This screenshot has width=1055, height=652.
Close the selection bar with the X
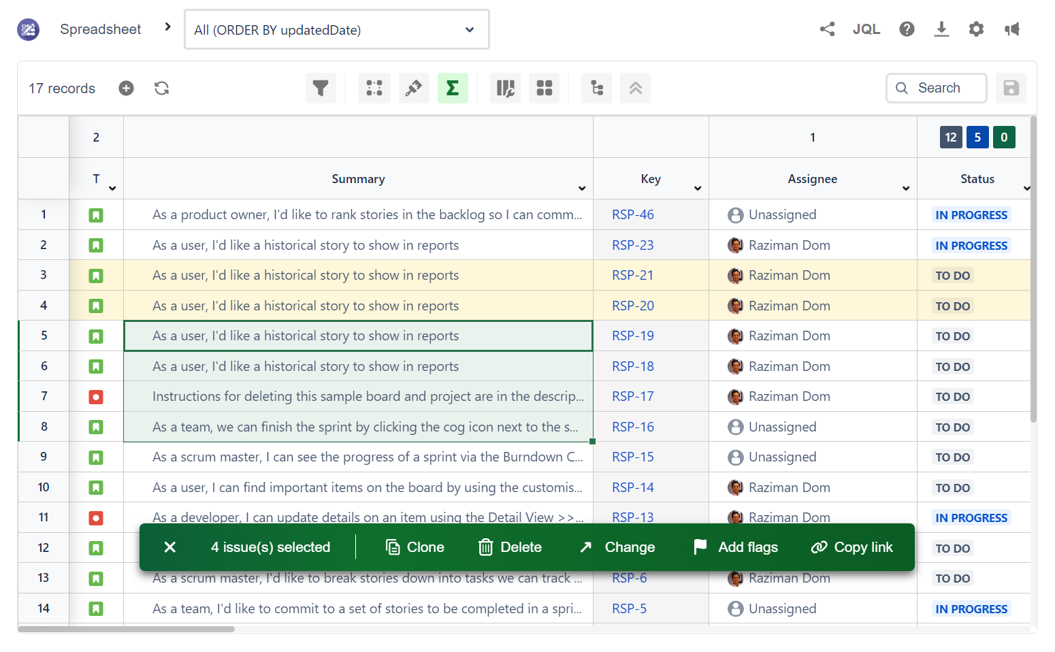170,547
